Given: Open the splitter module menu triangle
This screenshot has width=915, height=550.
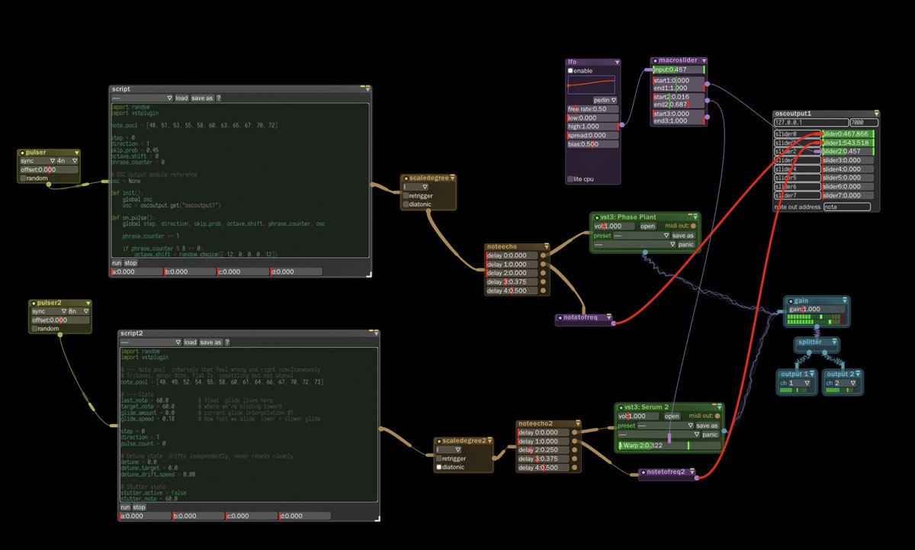Looking at the screenshot, I should pos(835,342).
